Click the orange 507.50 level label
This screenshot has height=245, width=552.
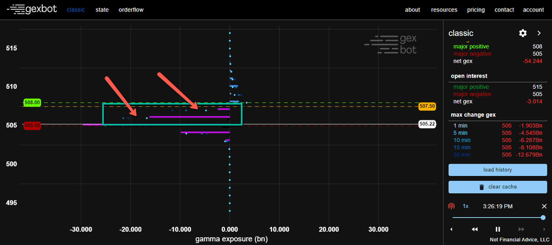[427, 106]
